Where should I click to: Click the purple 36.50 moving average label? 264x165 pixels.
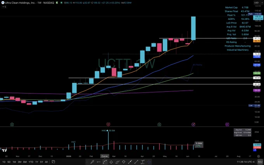257,90
